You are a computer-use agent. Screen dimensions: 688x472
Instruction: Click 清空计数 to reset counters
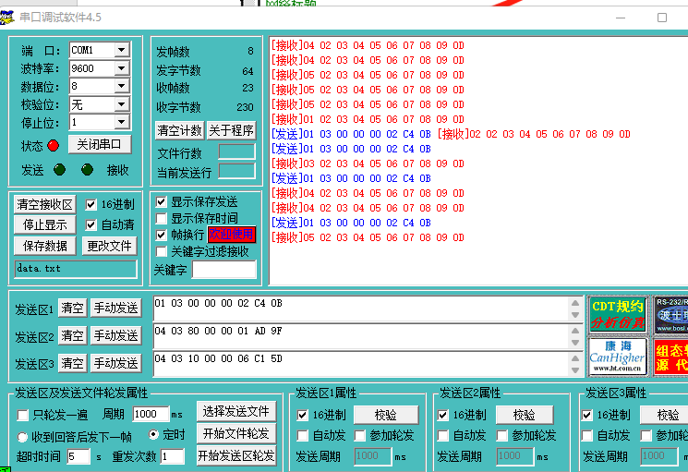179,130
